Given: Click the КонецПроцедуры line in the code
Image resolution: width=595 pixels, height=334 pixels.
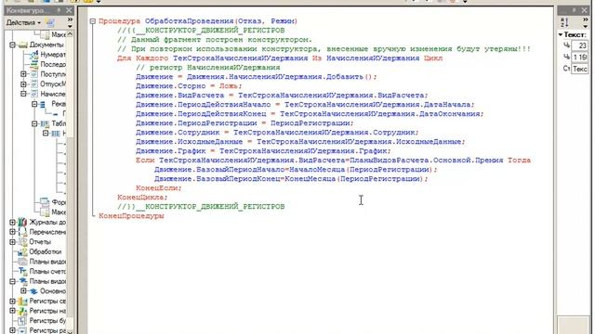Looking at the screenshot, I should (x=131, y=216).
